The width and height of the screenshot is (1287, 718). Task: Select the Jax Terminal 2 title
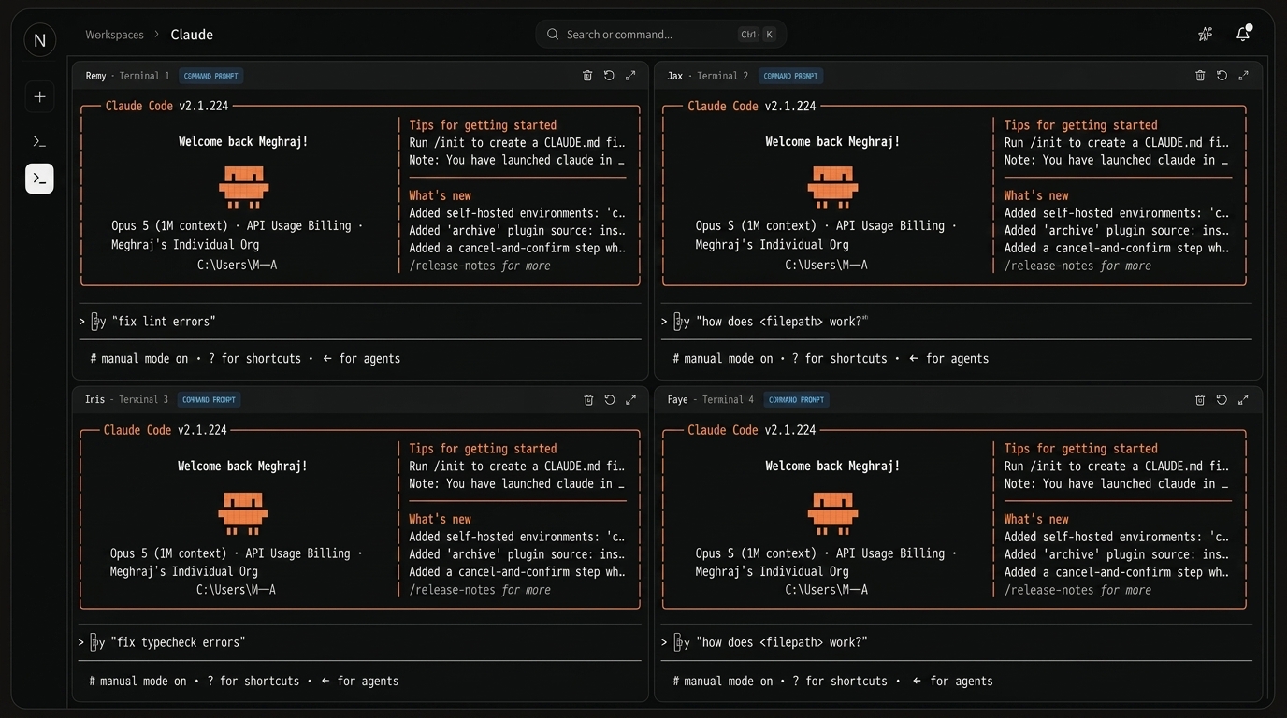(x=708, y=76)
